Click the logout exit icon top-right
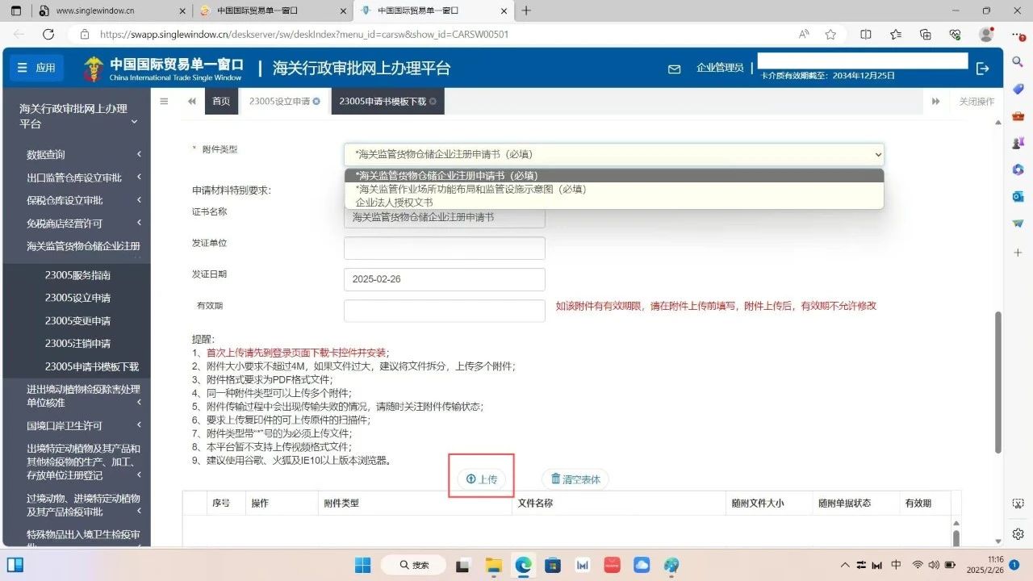The width and height of the screenshot is (1033, 581). 983,69
